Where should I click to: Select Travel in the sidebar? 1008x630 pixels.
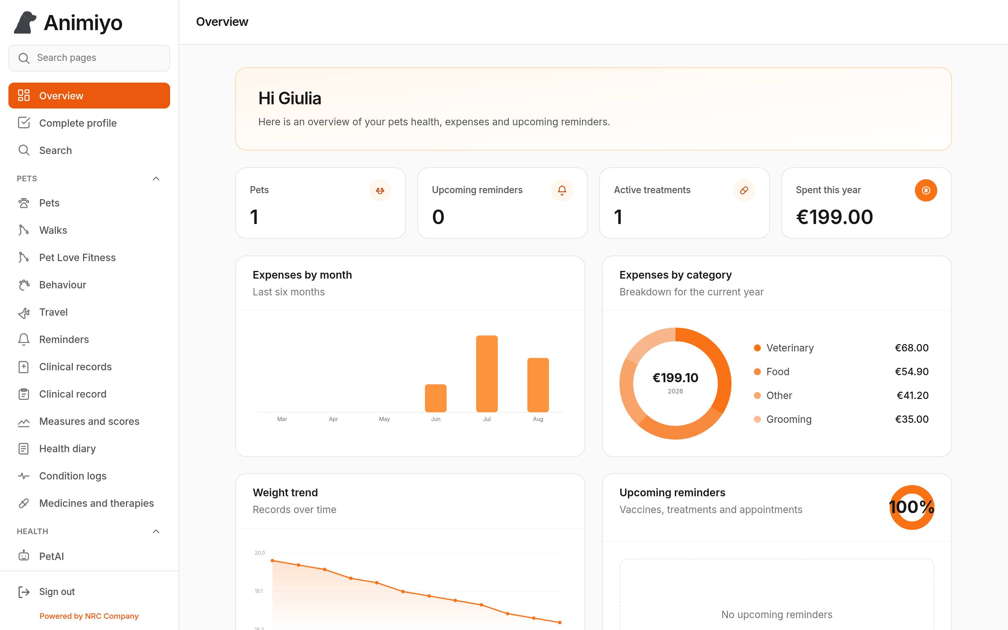click(89, 312)
